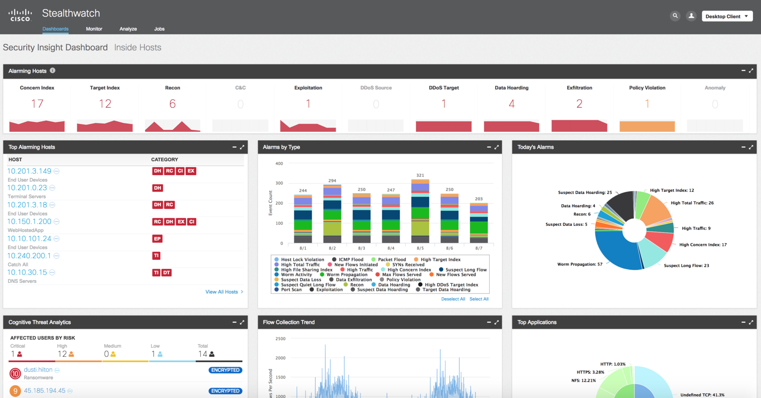Image resolution: width=761 pixels, height=398 pixels.
Task: Expand the Top Applications panel fullscreen
Action: pos(751,322)
